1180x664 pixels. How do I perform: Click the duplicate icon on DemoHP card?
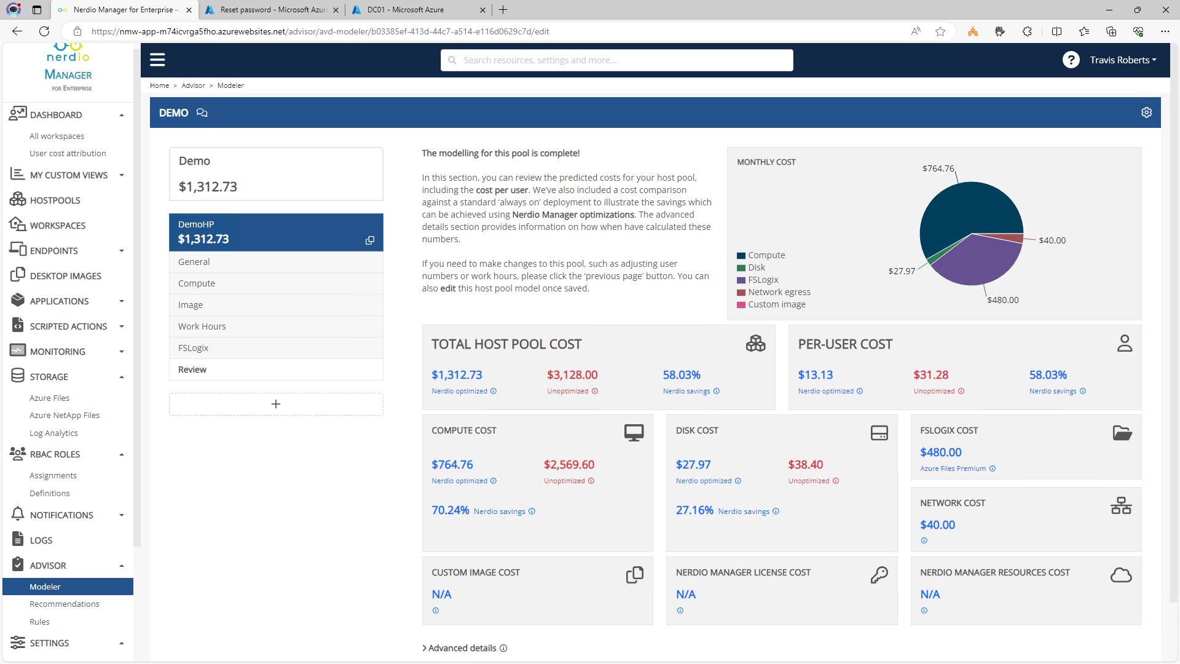[369, 240]
